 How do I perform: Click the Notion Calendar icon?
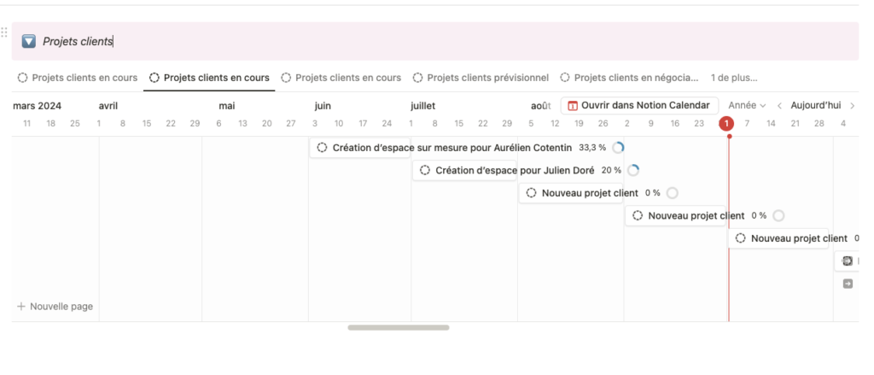[573, 105]
